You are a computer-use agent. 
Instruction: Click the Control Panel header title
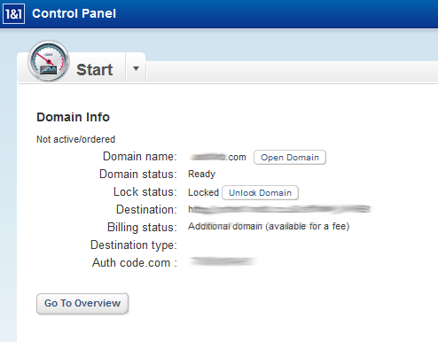(x=74, y=13)
